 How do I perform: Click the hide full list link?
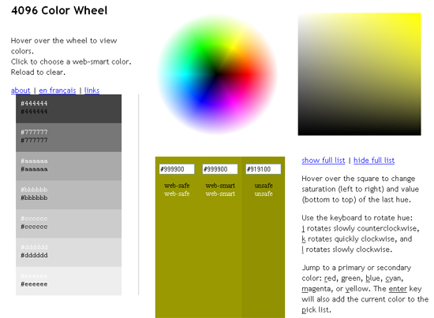[374, 161]
